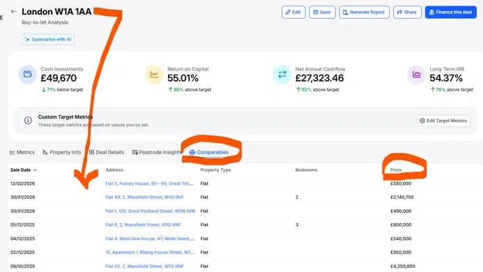Open Flat 4, West One House link
The width and height of the screenshot is (483, 272).
[x=150, y=239]
